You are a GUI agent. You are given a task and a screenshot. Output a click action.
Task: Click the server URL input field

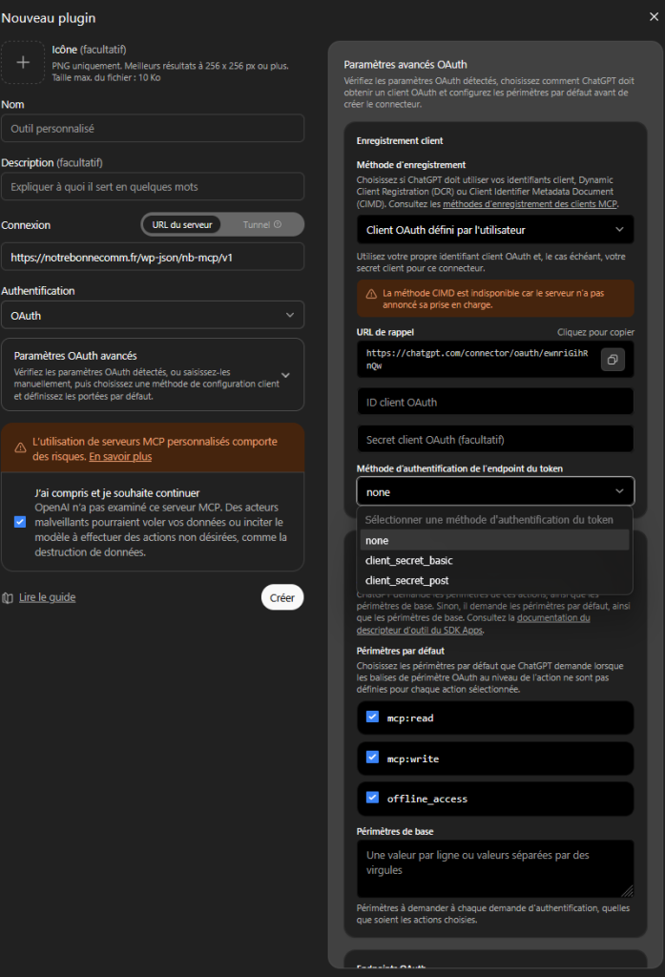coord(153,257)
